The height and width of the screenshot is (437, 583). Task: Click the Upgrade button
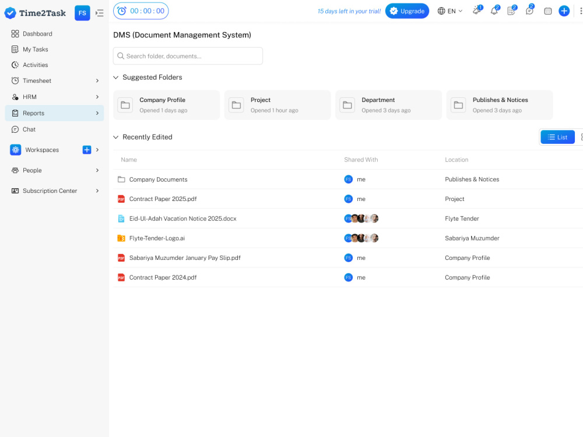pos(407,11)
